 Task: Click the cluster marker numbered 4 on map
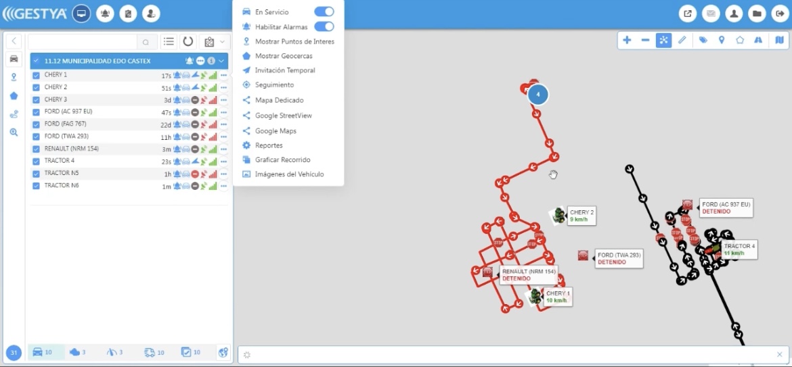(x=538, y=95)
